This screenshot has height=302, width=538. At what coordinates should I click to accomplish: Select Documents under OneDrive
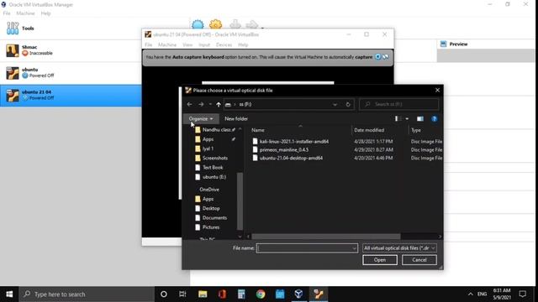coord(214,218)
